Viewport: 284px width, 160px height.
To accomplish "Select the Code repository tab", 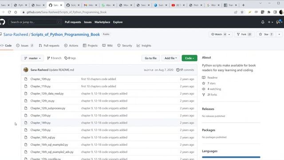I will (x=6, y=45).
